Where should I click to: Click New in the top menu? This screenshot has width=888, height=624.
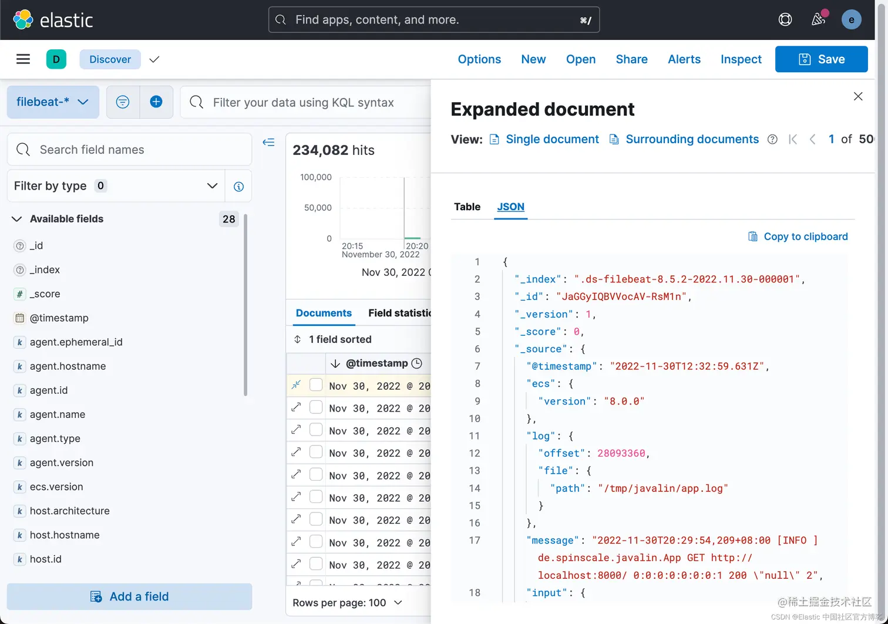pyautogui.click(x=533, y=59)
